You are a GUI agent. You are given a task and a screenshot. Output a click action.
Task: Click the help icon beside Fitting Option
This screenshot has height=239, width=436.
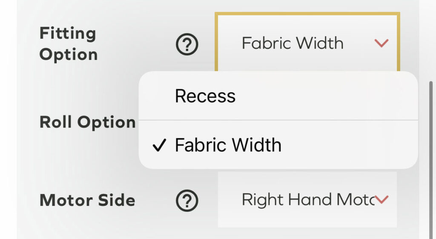pyautogui.click(x=187, y=44)
